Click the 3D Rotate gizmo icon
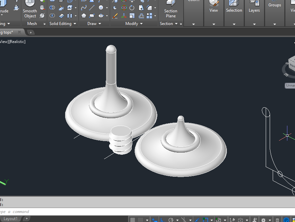The height and width of the screenshot is (222, 295). pos(124,8)
